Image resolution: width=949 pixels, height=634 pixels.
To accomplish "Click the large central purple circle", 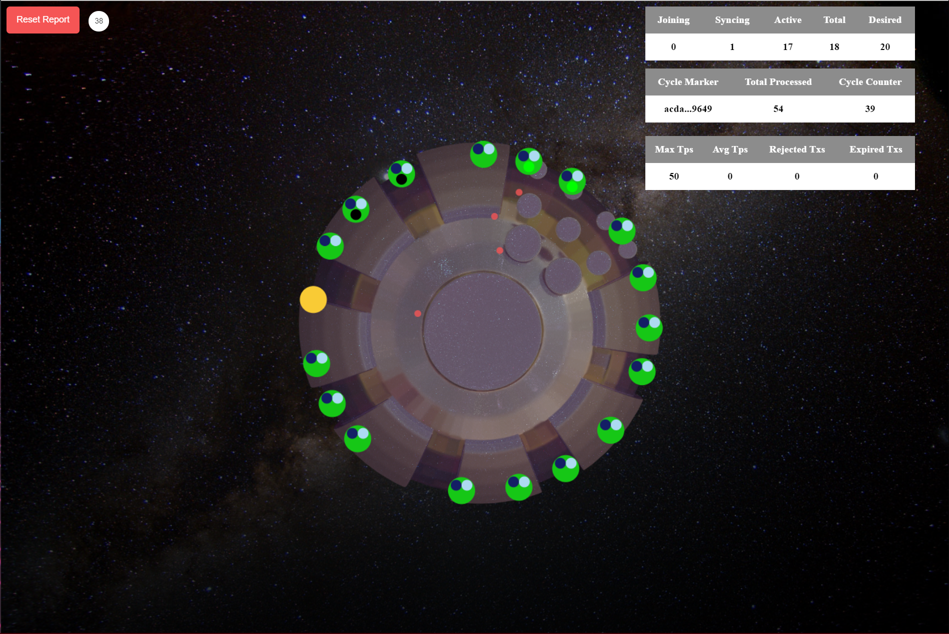I will (x=483, y=330).
